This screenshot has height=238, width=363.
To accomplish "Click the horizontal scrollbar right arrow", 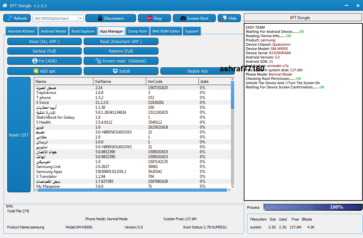I will point(229,190).
